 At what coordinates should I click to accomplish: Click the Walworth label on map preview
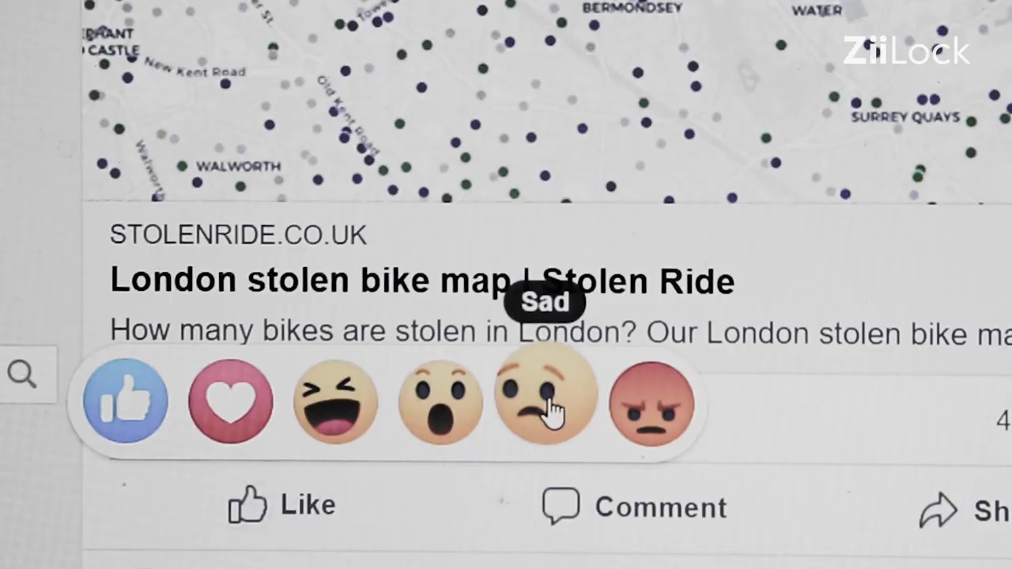coord(238,166)
